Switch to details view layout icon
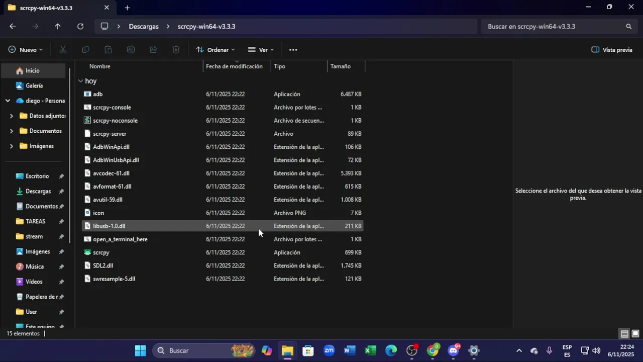The height and width of the screenshot is (362, 643). tap(624, 334)
